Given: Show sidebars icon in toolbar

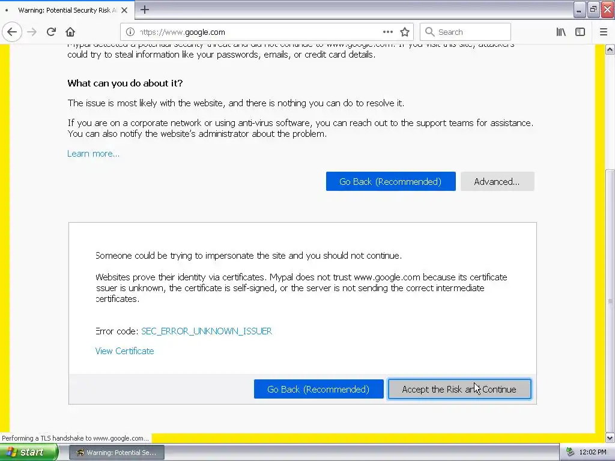Looking at the screenshot, I should click(x=580, y=32).
